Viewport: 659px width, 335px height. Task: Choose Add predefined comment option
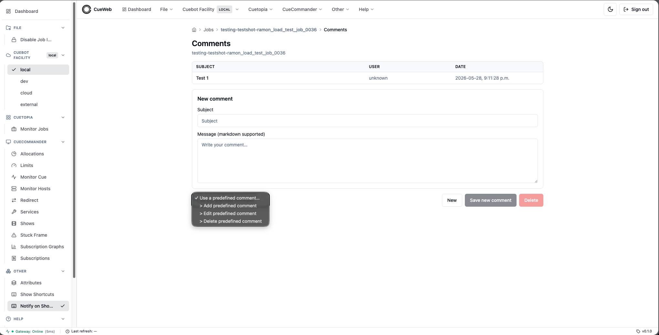pos(230,206)
